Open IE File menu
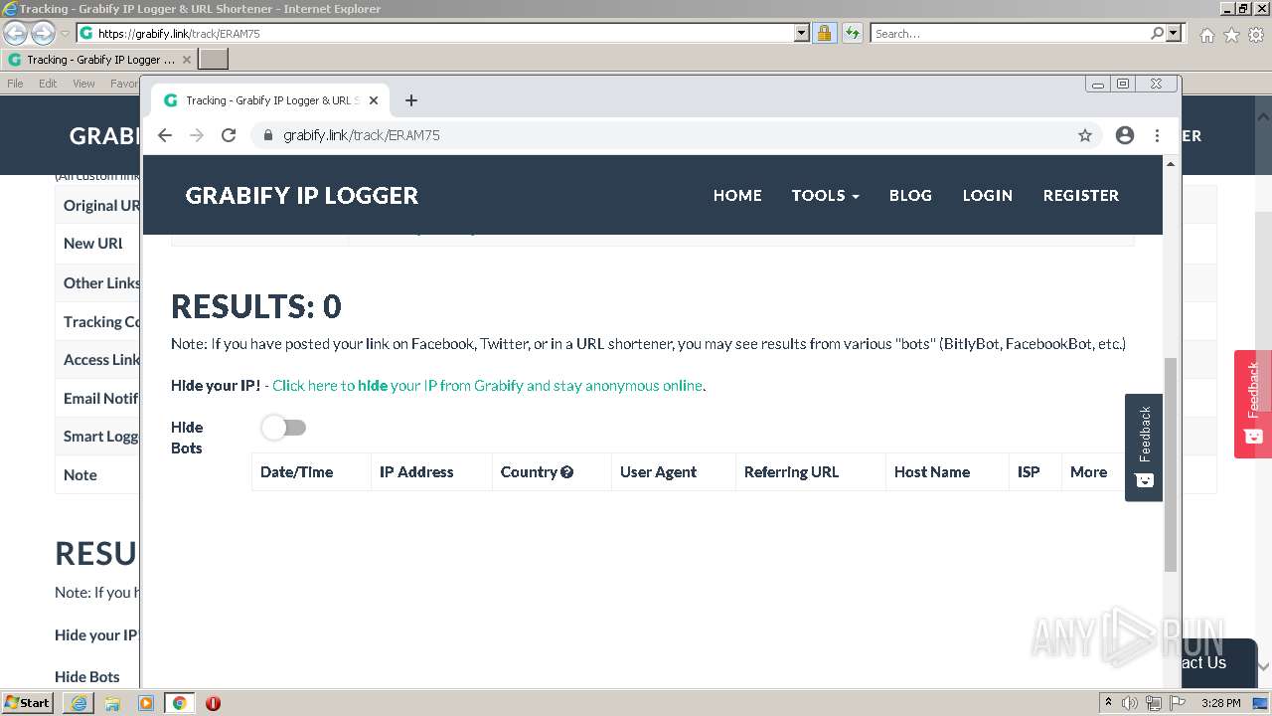Viewport: 1272px width, 716px height. pyautogui.click(x=15, y=84)
